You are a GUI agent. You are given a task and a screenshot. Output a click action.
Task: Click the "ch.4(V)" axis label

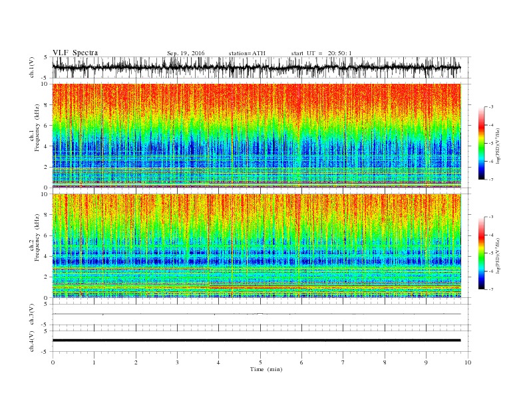[x=31, y=341]
